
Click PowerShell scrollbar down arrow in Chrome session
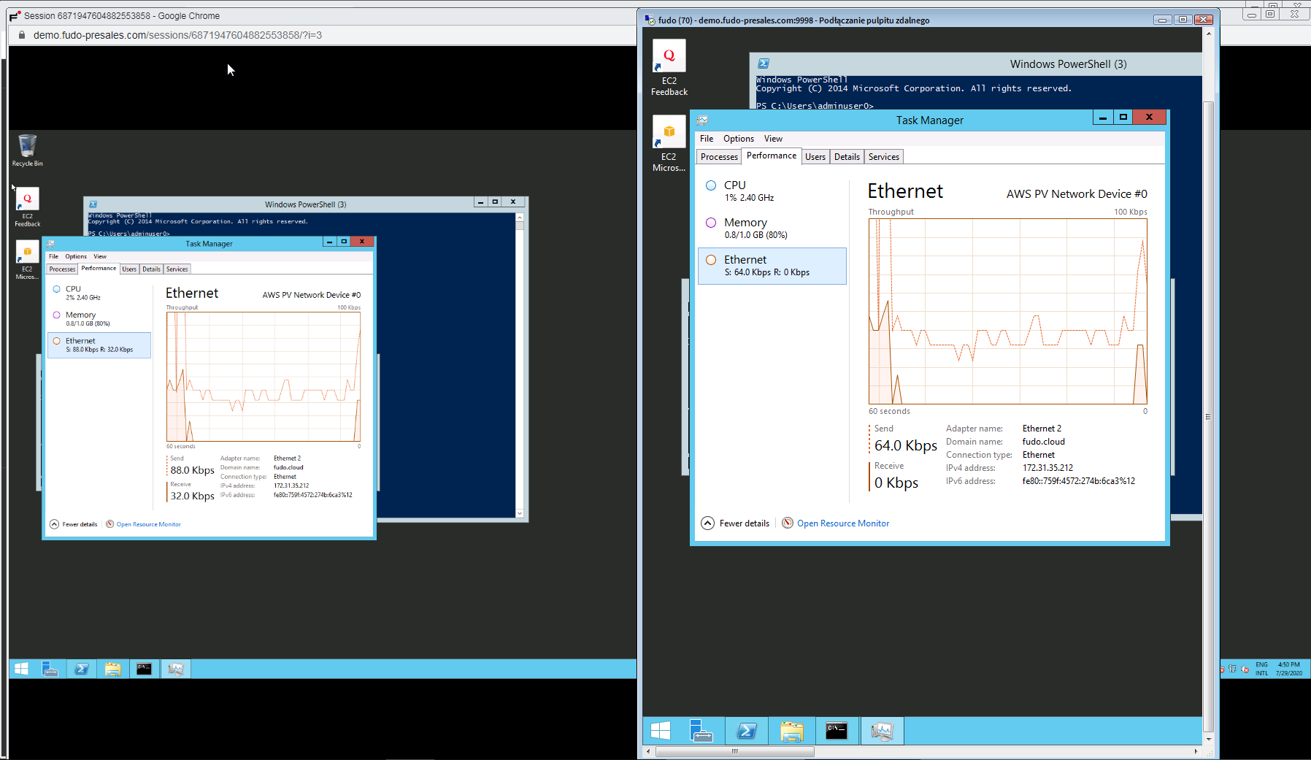(520, 513)
